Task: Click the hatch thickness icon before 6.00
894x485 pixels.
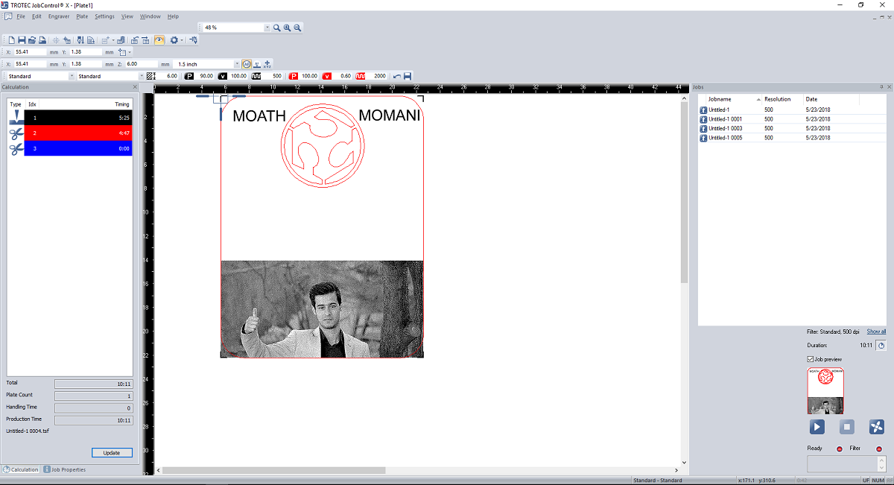Action: click(x=150, y=76)
